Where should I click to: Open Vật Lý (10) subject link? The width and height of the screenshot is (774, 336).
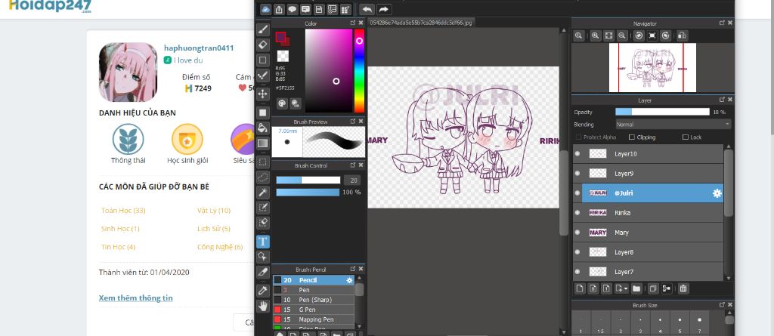214,211
